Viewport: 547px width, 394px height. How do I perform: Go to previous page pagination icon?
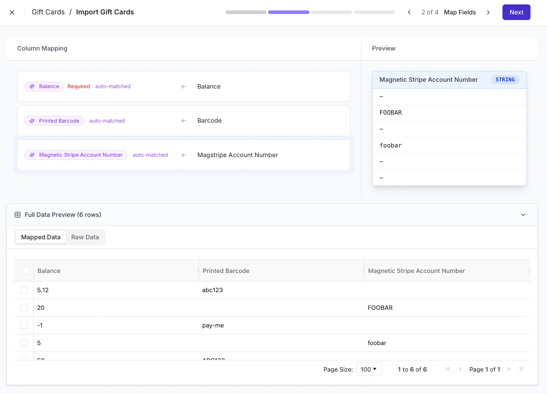tap(461, 369)
